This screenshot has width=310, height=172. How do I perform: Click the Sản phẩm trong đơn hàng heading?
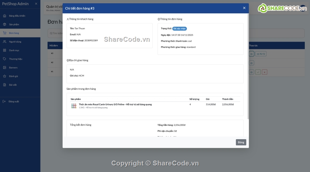(81, 89)
